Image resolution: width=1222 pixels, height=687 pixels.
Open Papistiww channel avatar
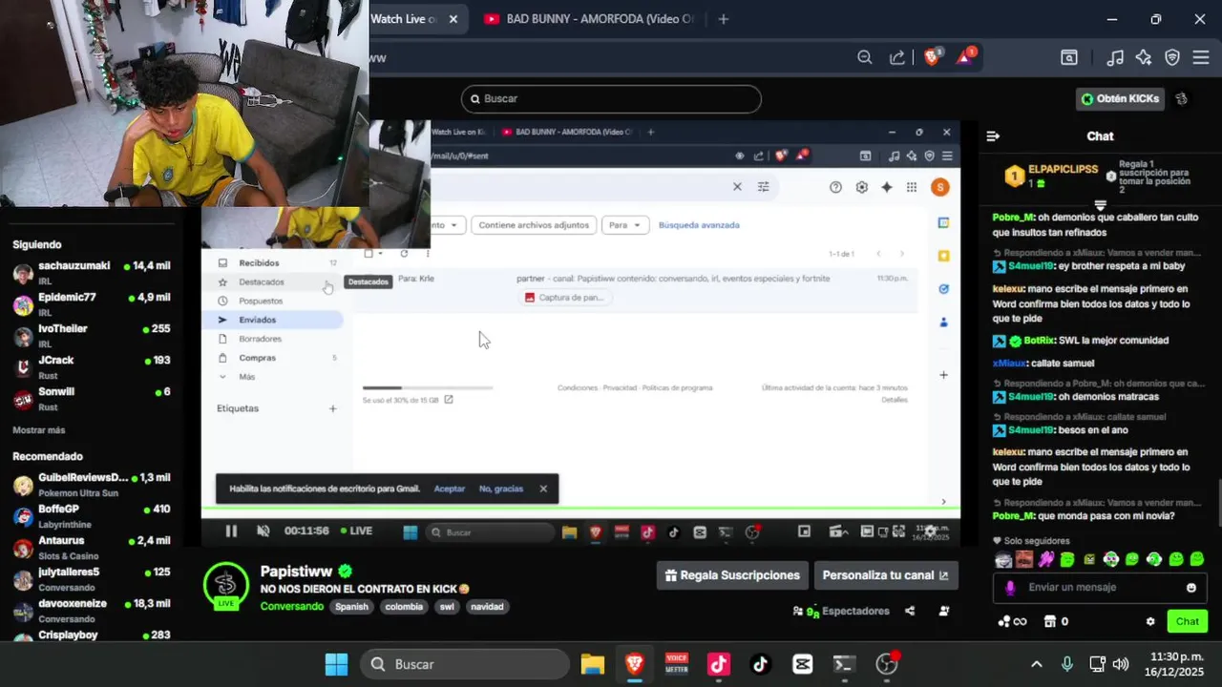(226, 585)
